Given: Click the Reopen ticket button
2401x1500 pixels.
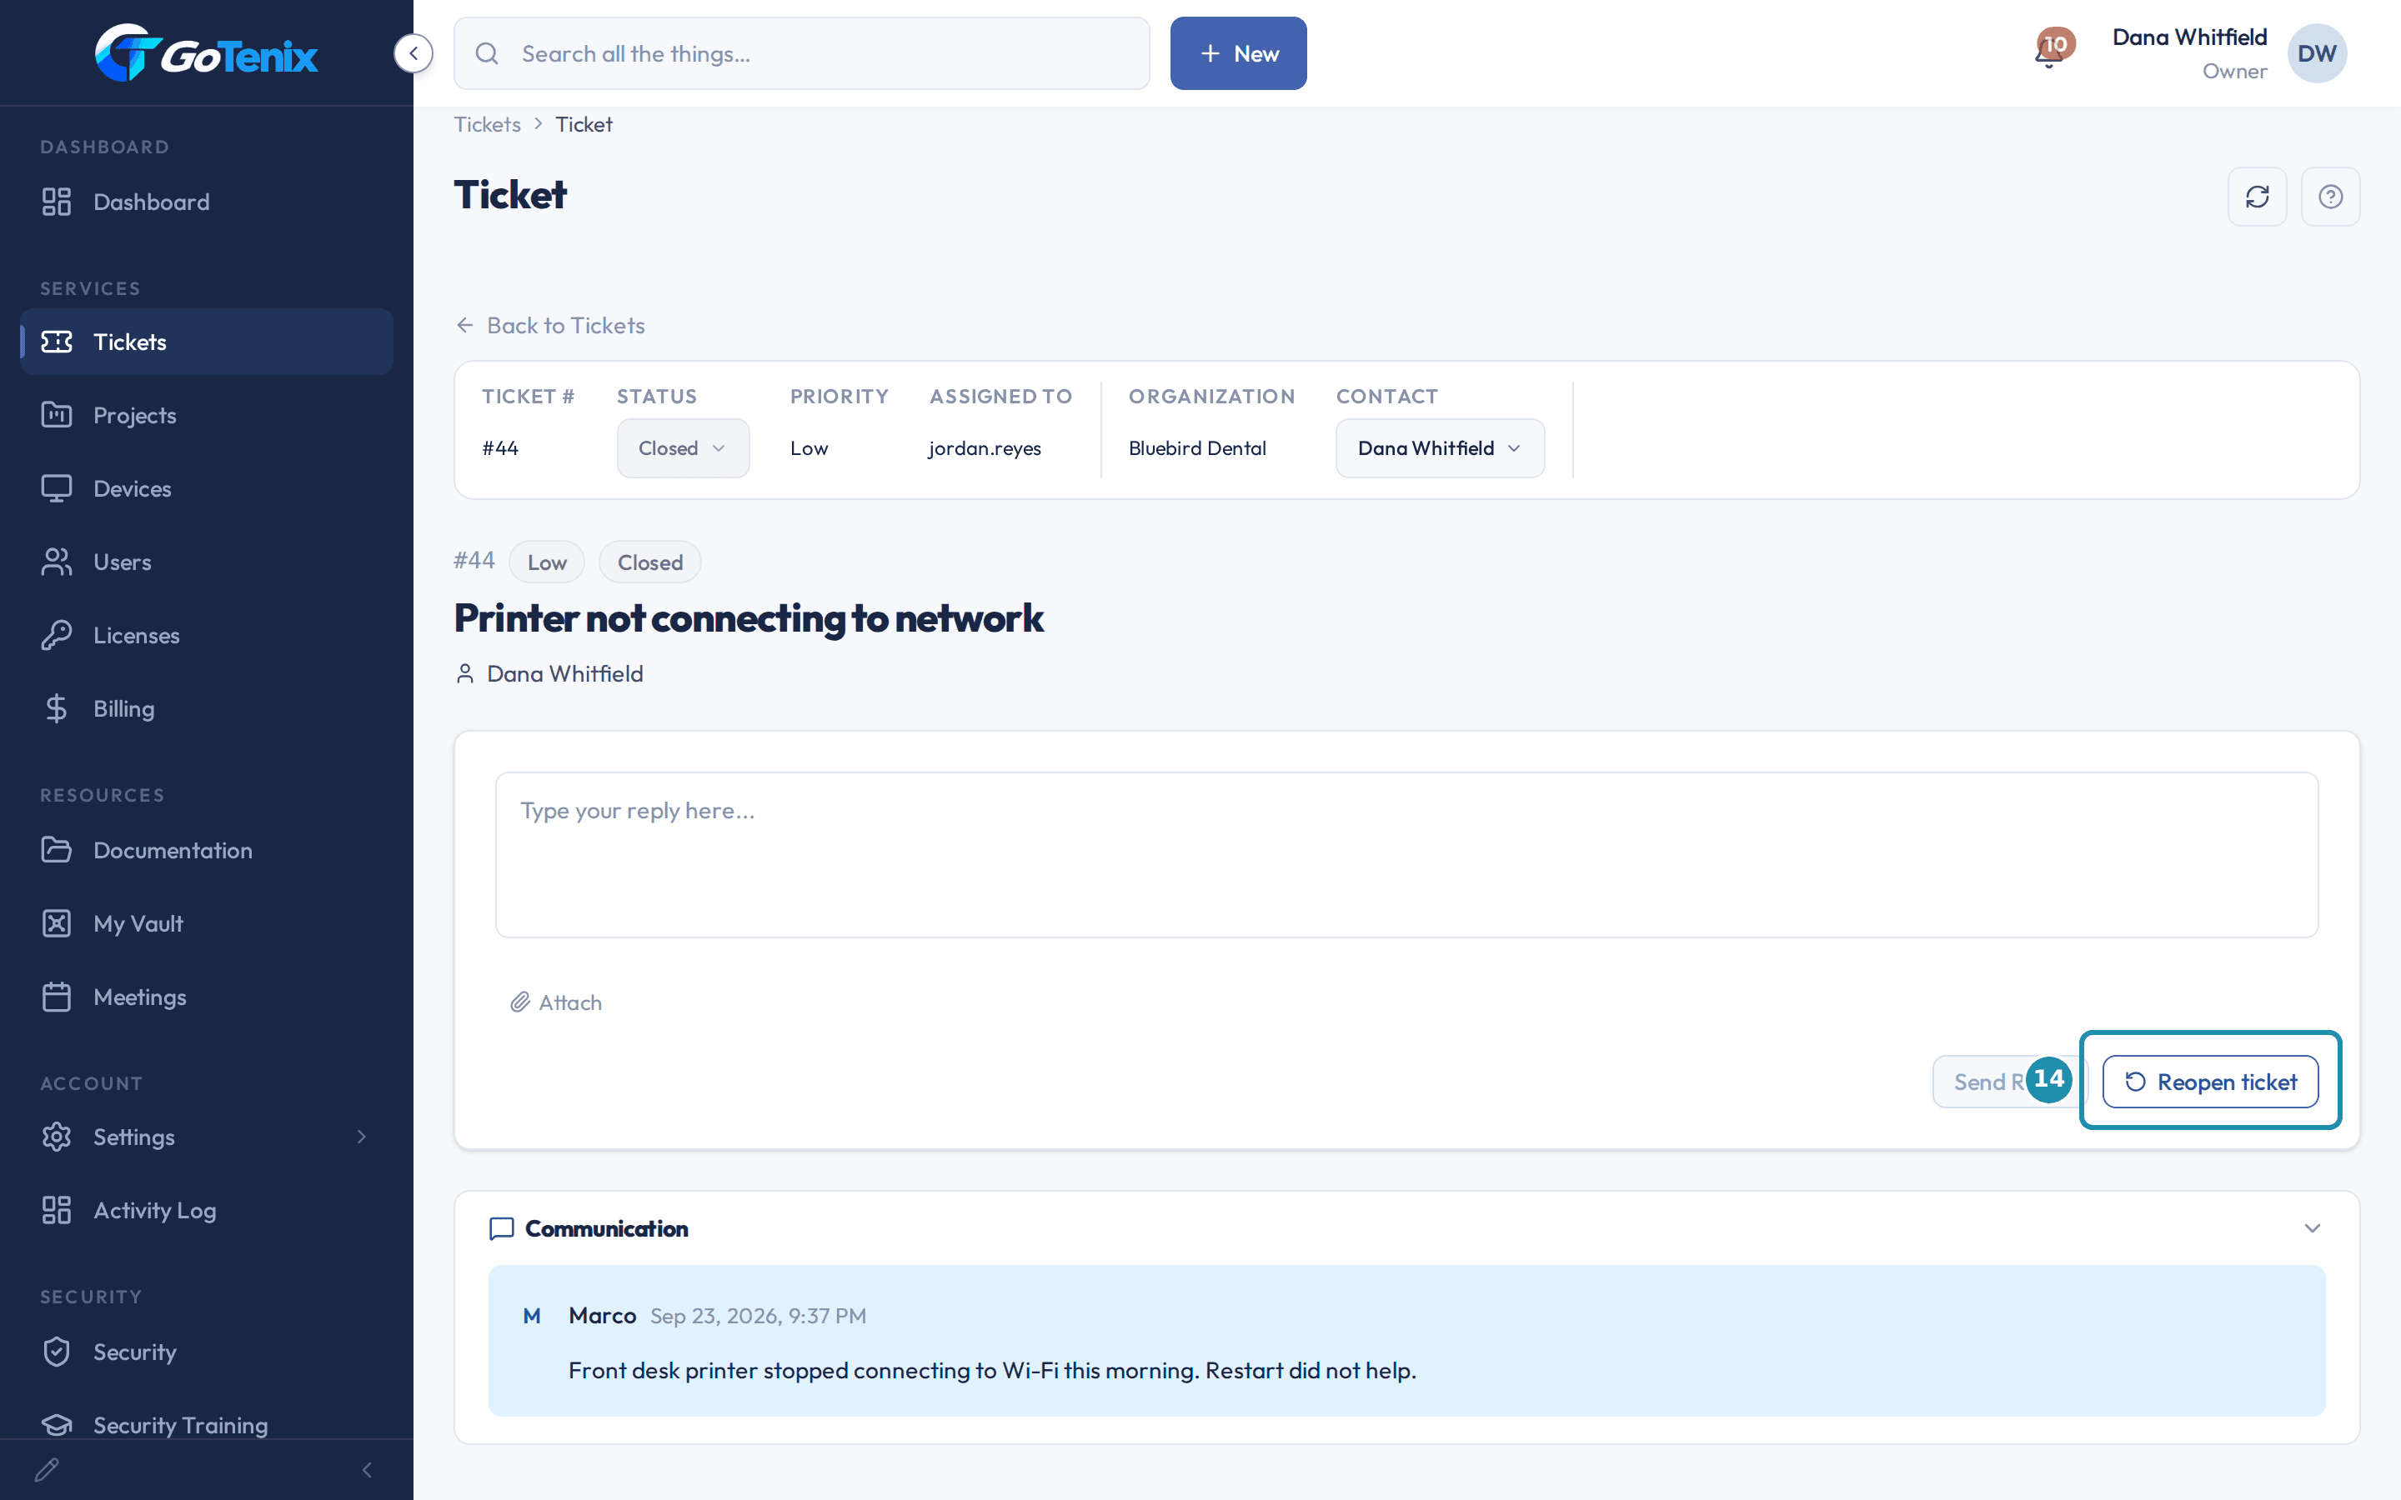Looking at the screenshot, I should click(2211, 1082).
